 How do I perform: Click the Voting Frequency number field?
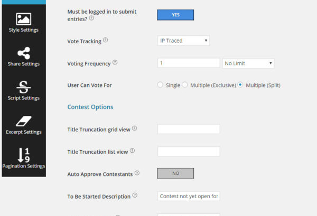click(189, 63)
